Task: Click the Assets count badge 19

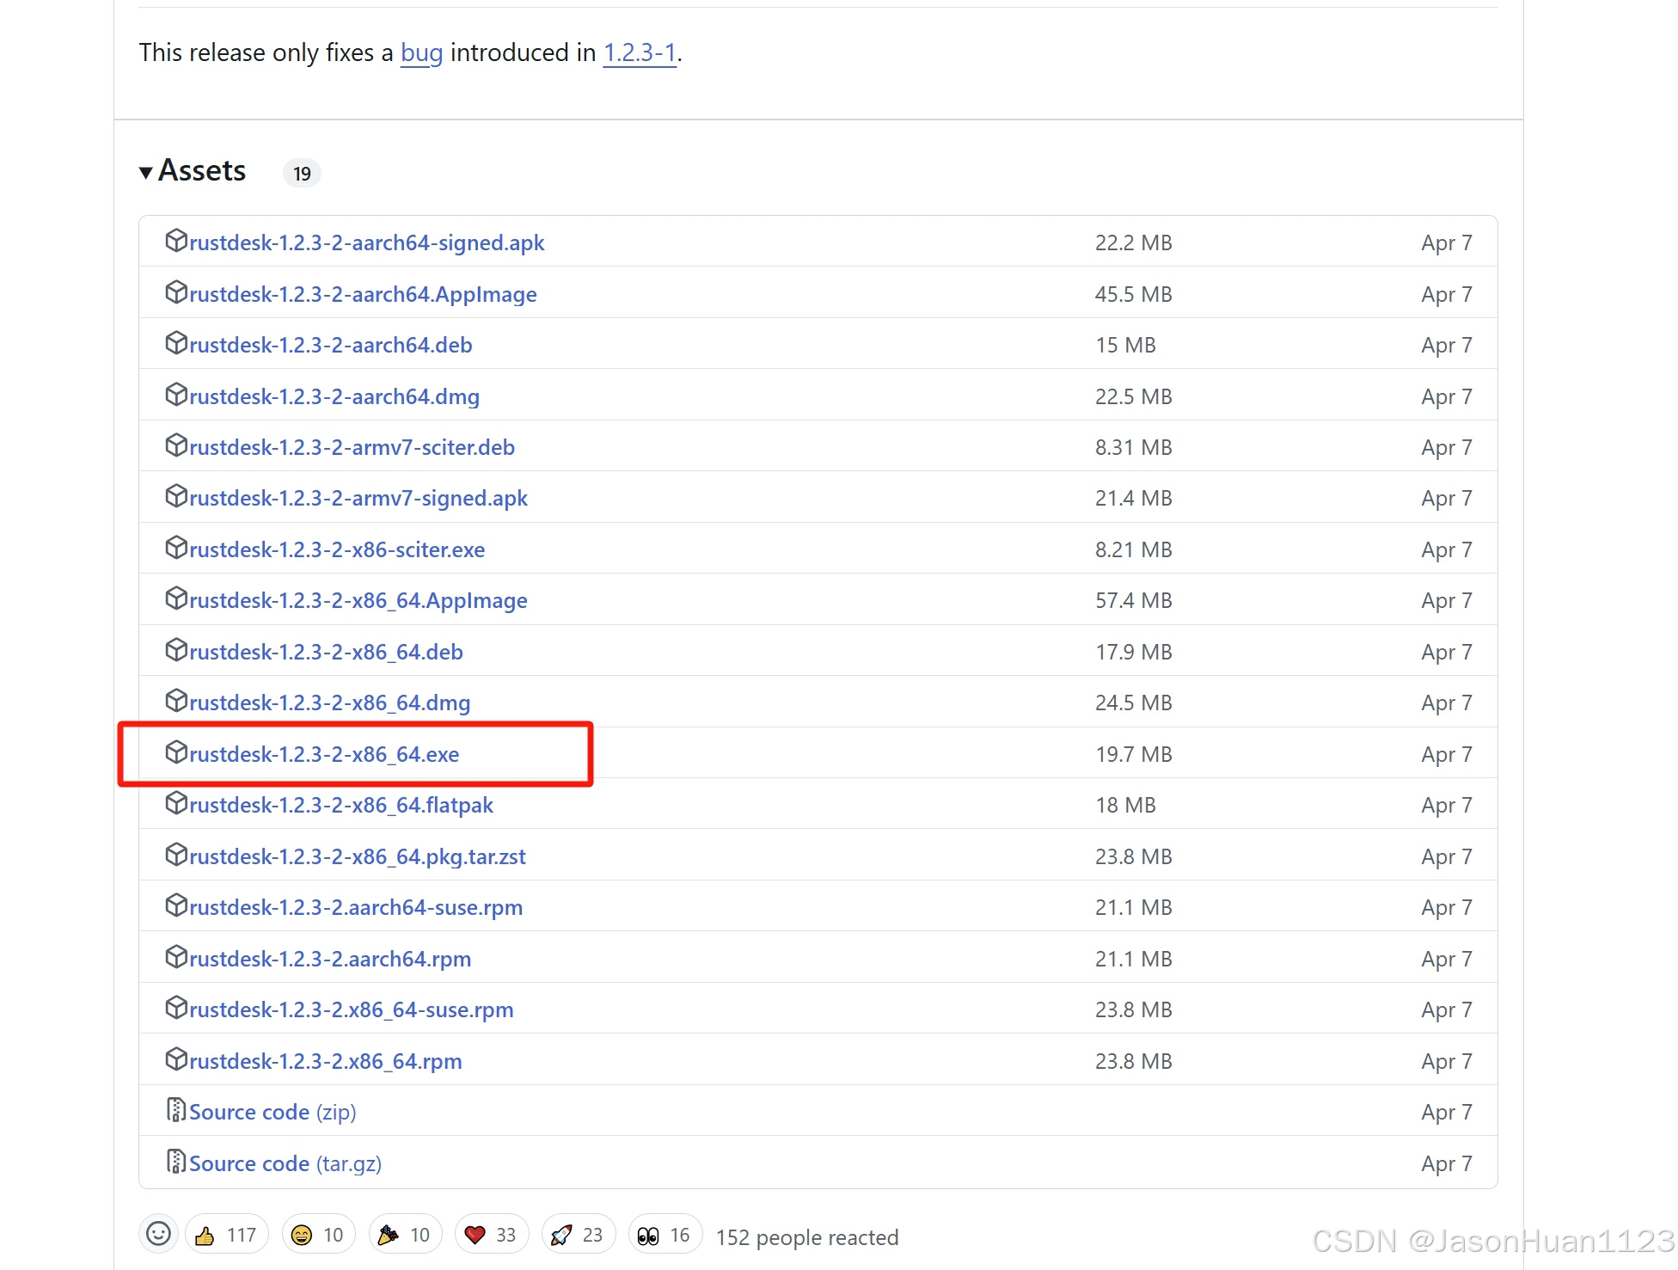Action: [x=302, y=174]
